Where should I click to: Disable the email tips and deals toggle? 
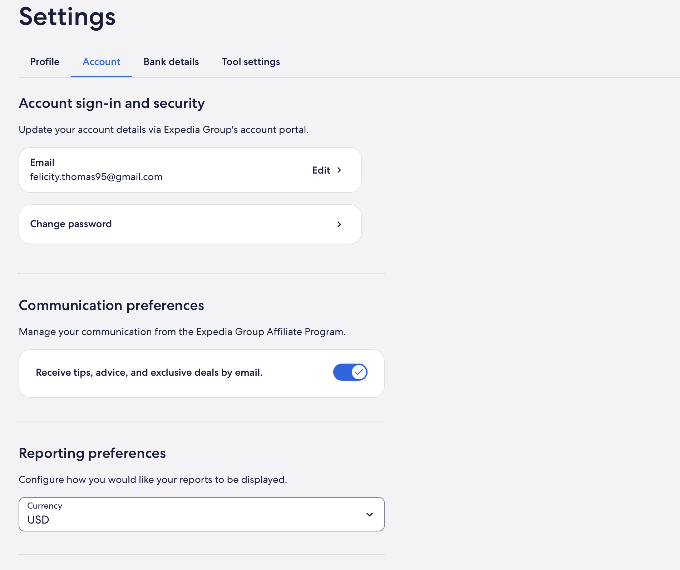(x=350, y=372)
